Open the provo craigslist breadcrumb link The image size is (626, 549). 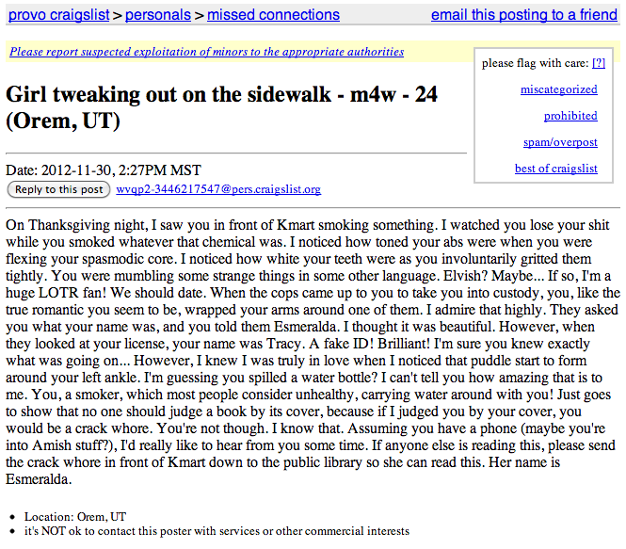click(x=58, y=15)
